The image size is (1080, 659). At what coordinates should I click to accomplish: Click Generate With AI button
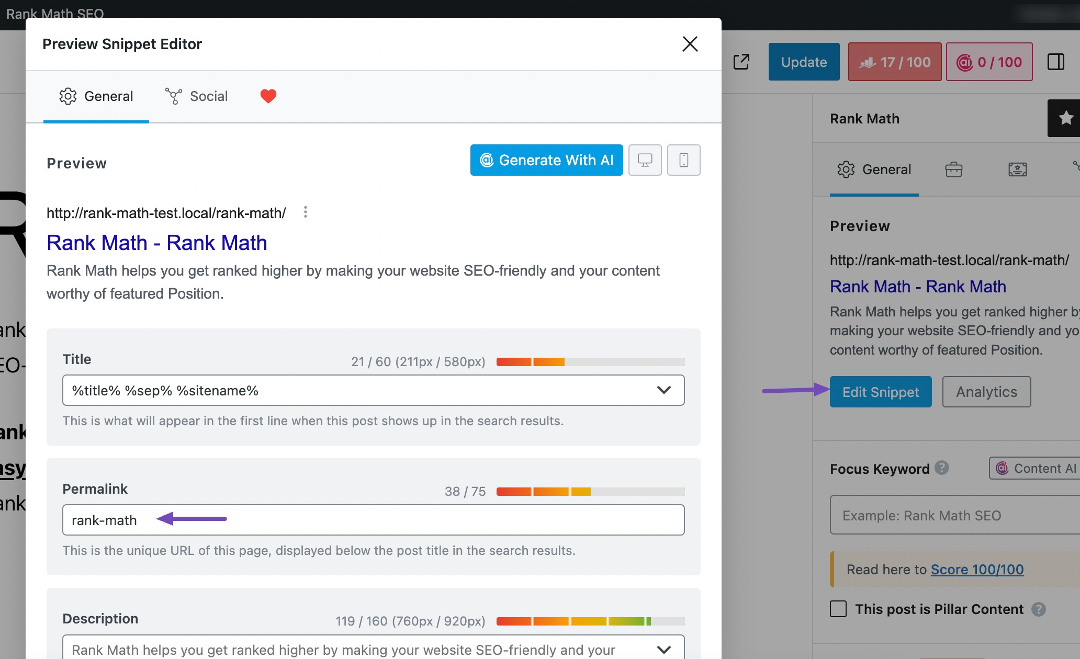coord(546,160)
